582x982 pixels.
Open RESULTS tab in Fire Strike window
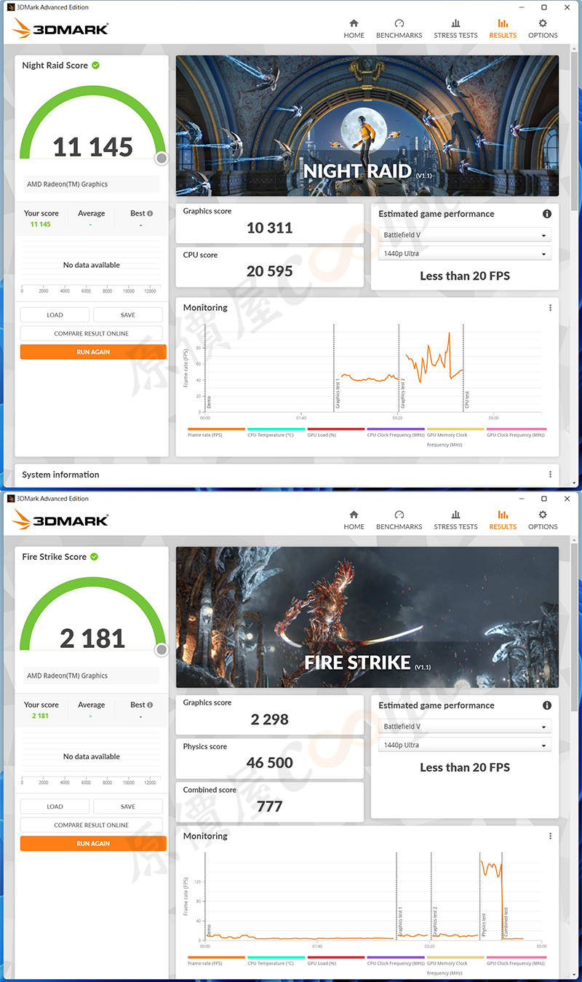503,520
